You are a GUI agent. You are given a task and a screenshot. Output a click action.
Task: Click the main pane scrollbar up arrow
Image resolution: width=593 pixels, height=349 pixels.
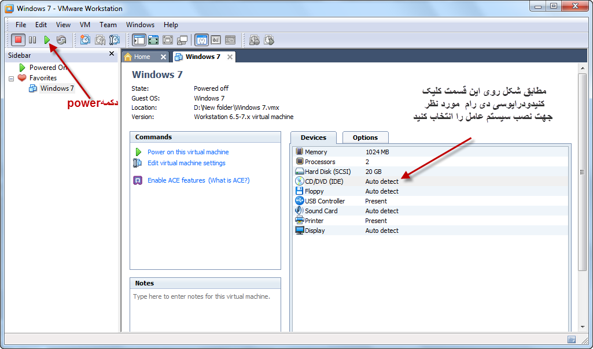pyautogui.click(x=583, y=68)
